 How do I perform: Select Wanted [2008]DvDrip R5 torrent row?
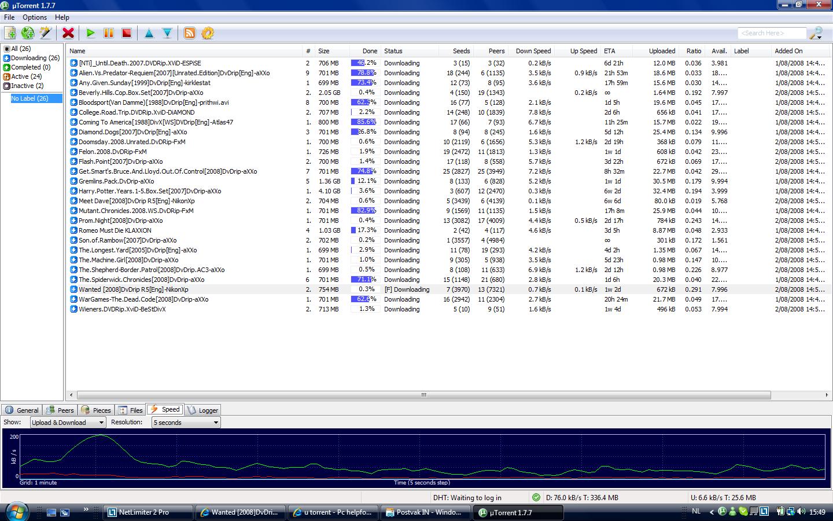[x=449, y=289]
